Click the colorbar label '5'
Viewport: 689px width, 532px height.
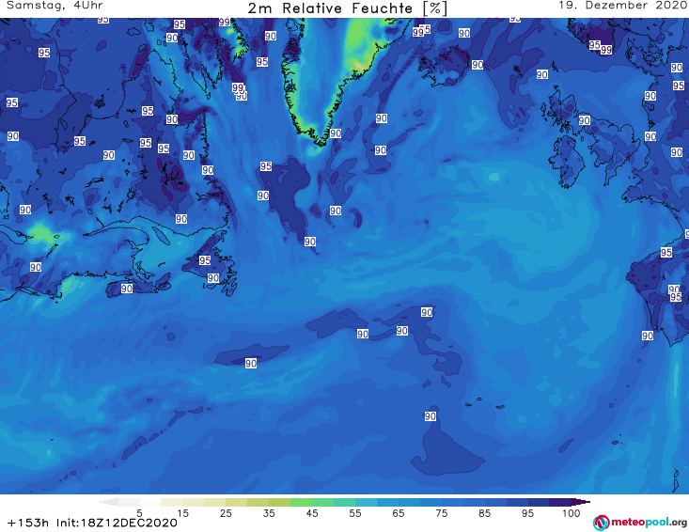[x=139, y=513]
